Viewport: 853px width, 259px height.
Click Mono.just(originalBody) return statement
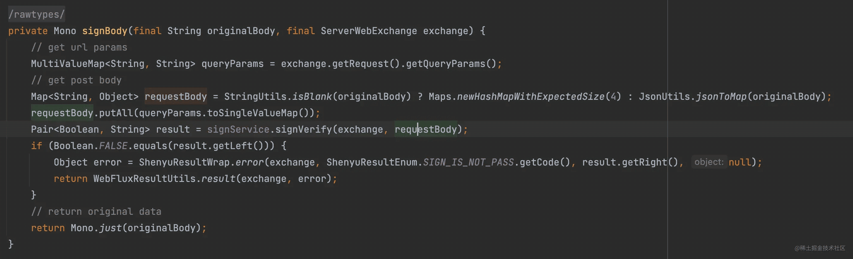[119, 228]
